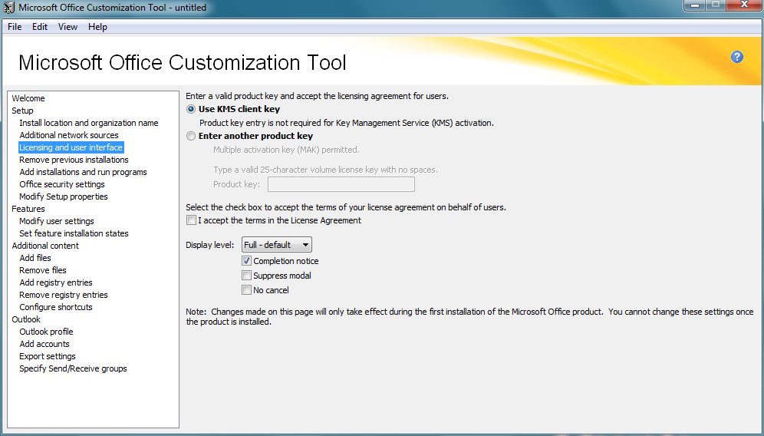Open Modify Setup properties page
764x436 pixels.
[x=64, y=197]
